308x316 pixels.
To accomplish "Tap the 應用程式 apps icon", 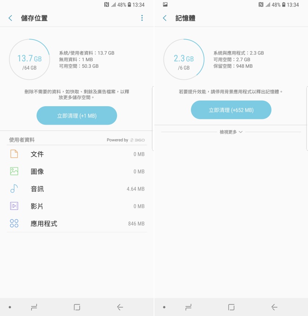I will click(14, 223).
